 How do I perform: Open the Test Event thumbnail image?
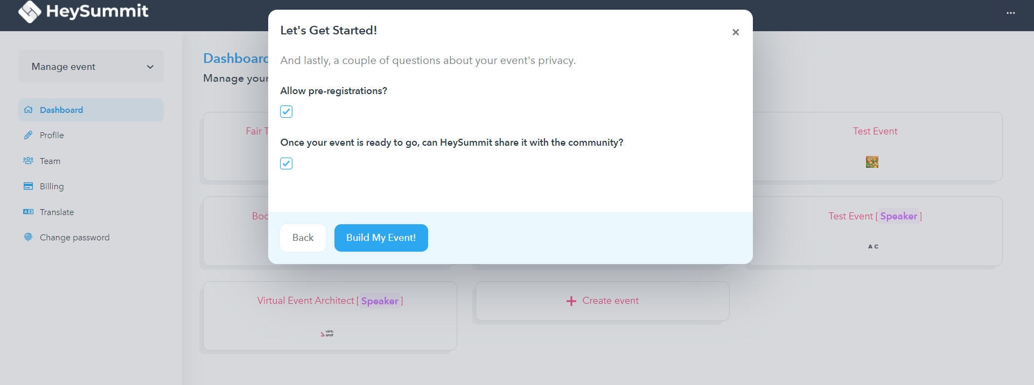[x=872, y=162]
